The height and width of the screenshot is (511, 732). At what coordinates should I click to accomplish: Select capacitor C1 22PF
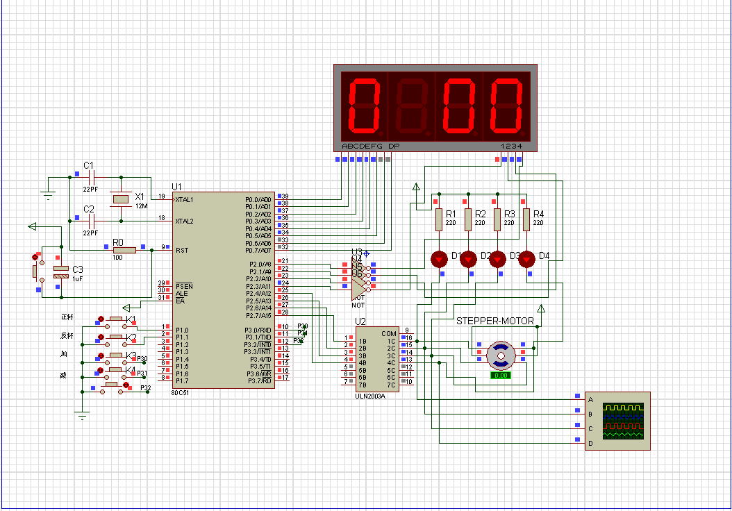[92, 177]
